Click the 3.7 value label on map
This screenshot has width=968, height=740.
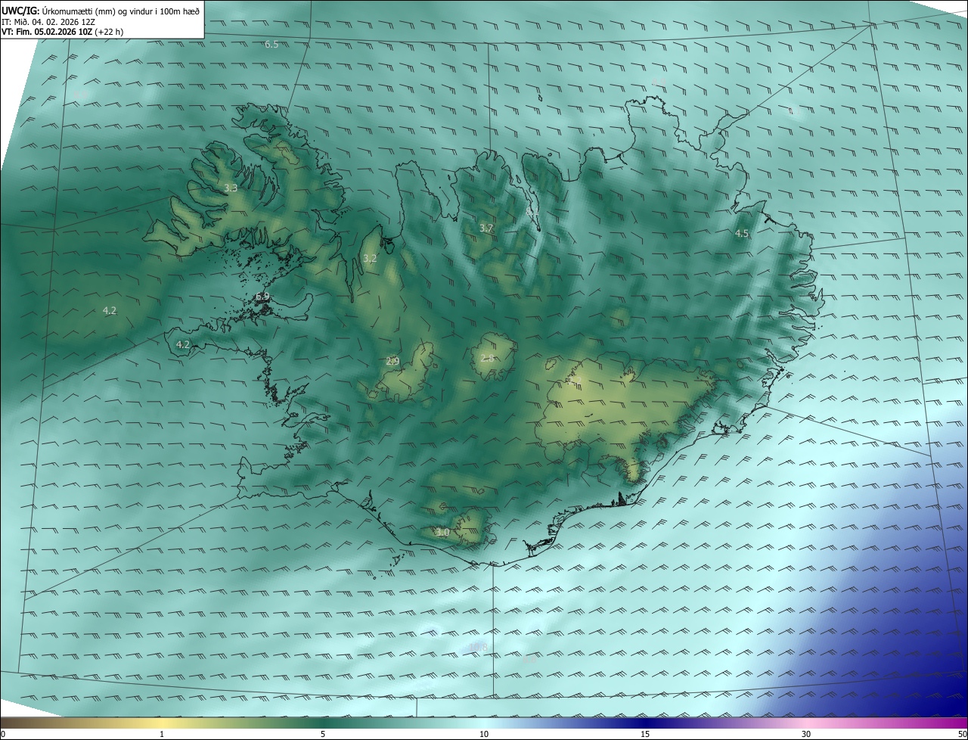[486, 228]
